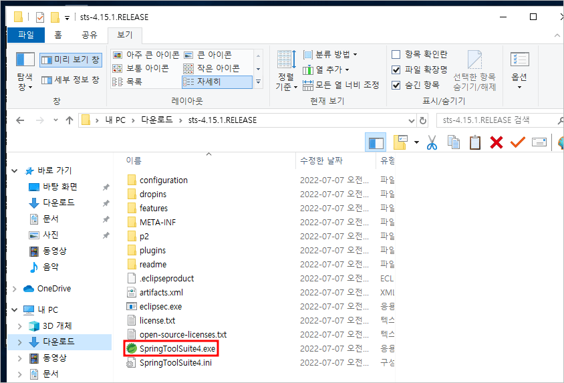Screen dimensions: 564x383
Task: Collapse the 내 PC tree node
Action: 15,309
